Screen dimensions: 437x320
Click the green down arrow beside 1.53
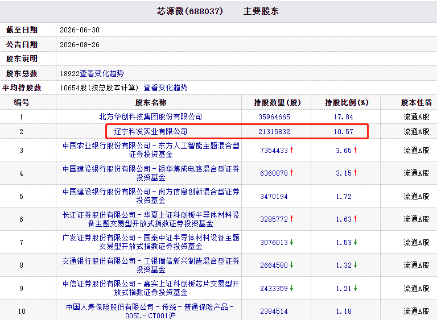click(x=355, y=242)
